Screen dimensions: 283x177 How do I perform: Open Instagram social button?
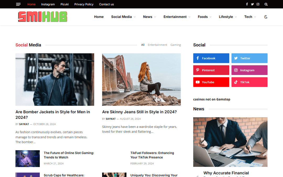click(249, 70)
